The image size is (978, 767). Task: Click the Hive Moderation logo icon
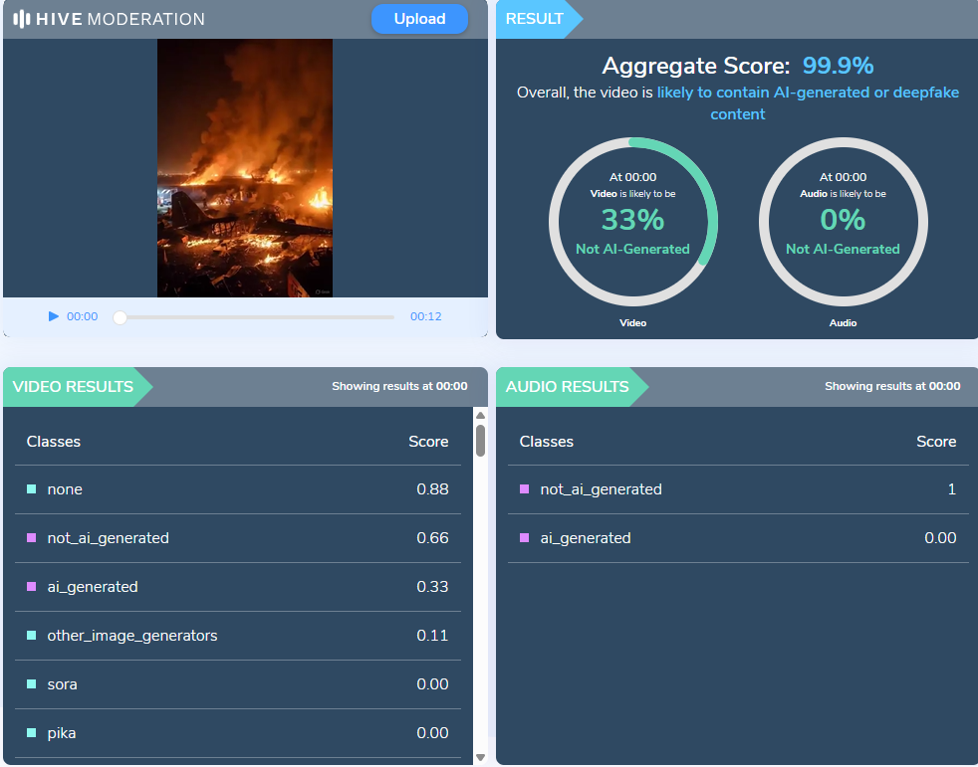(21, 19)
